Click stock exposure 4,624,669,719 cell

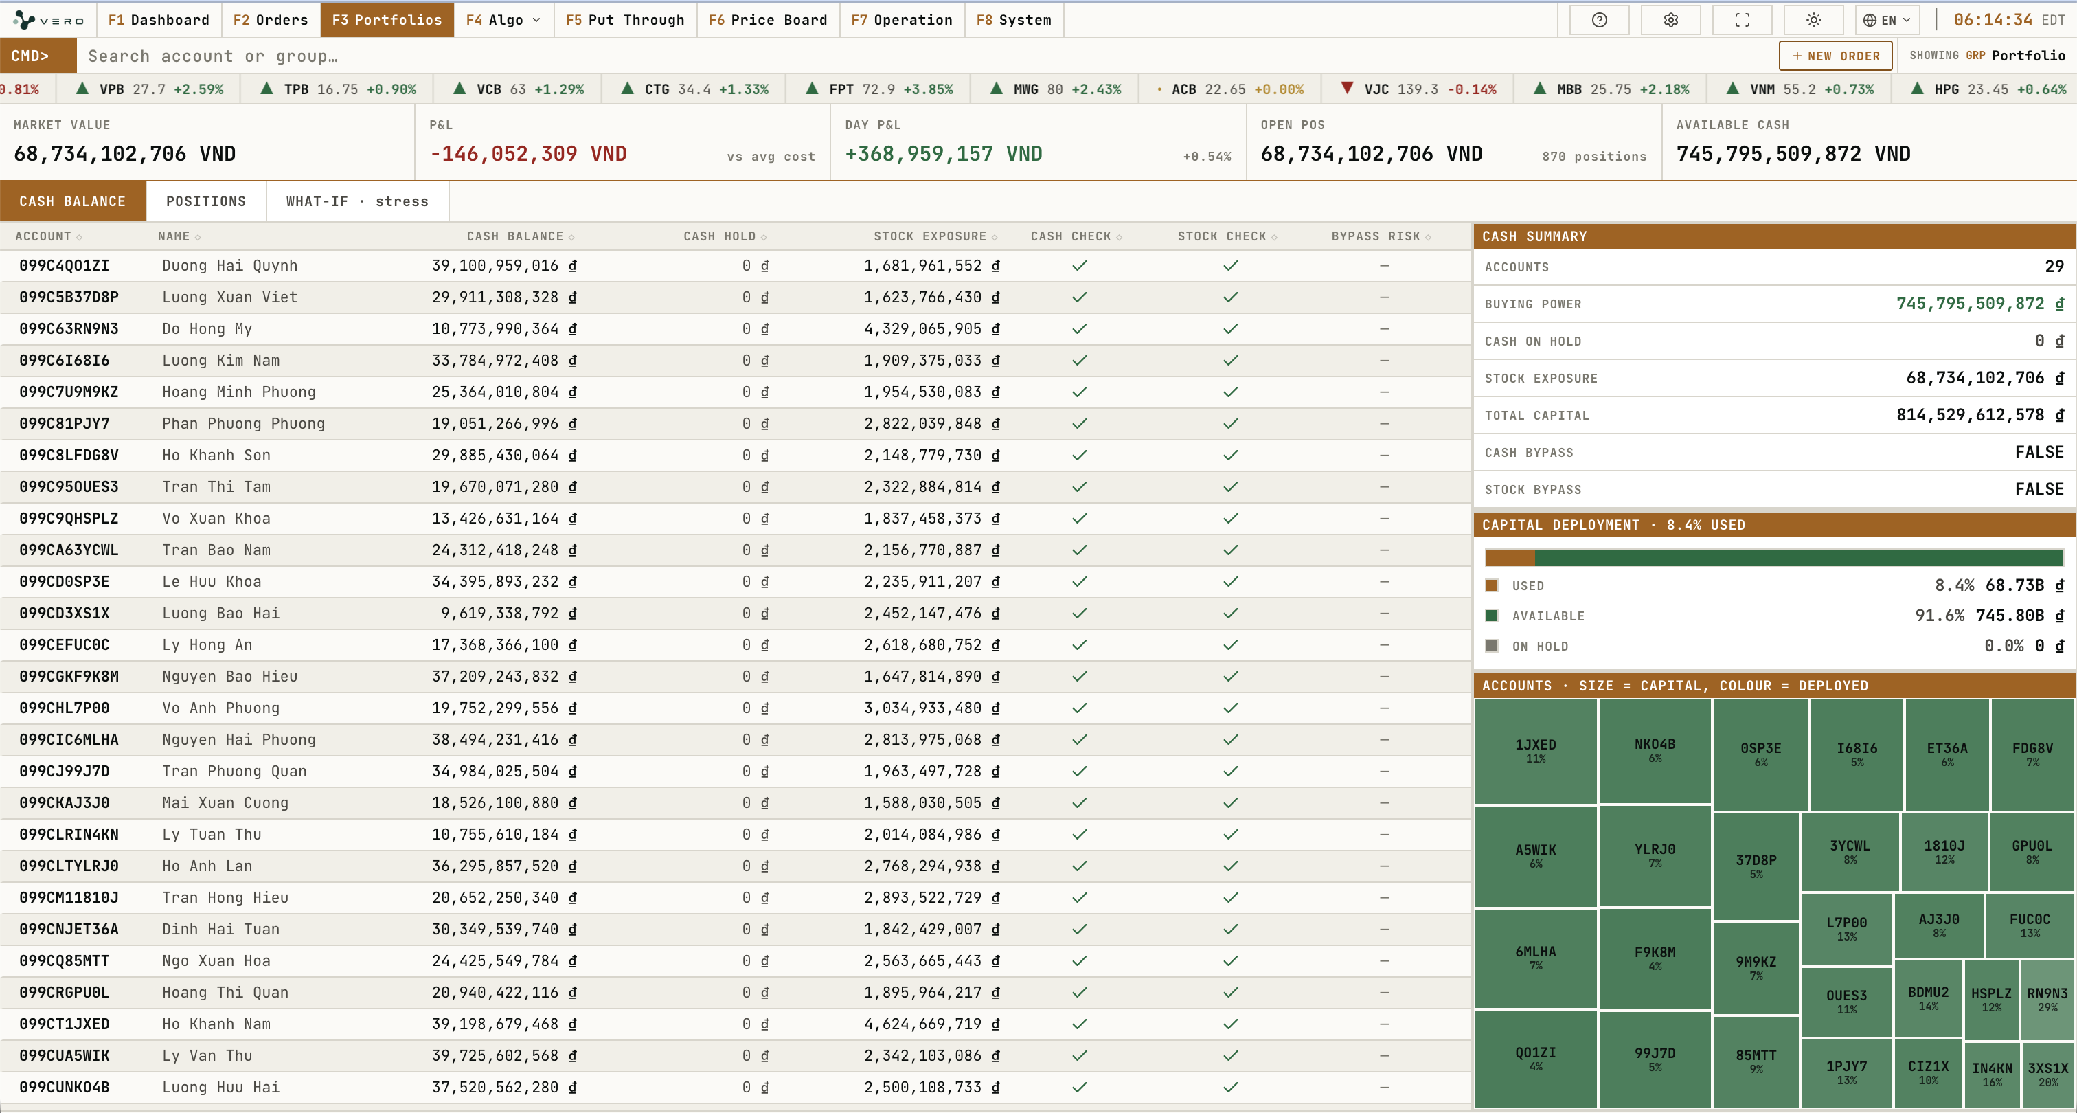(931, 1024)
